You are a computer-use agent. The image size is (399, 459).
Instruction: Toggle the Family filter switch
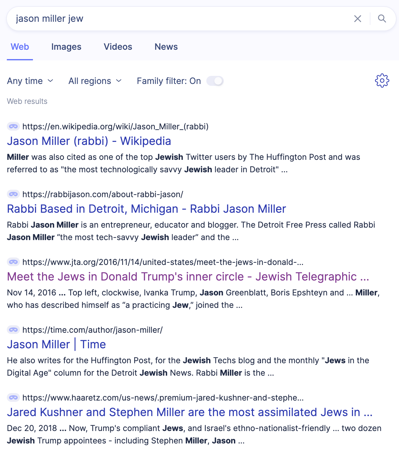point(215,81)
